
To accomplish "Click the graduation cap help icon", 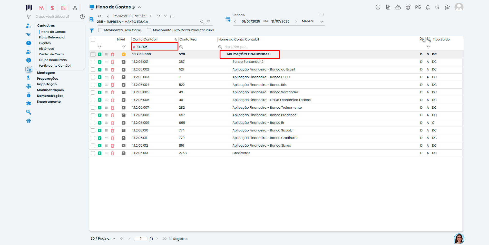I will point(447,7).
